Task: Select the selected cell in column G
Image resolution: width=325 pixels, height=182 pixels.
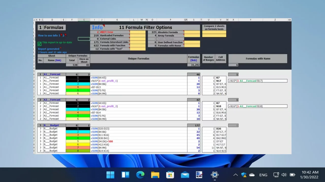Action: pos(84,39)
